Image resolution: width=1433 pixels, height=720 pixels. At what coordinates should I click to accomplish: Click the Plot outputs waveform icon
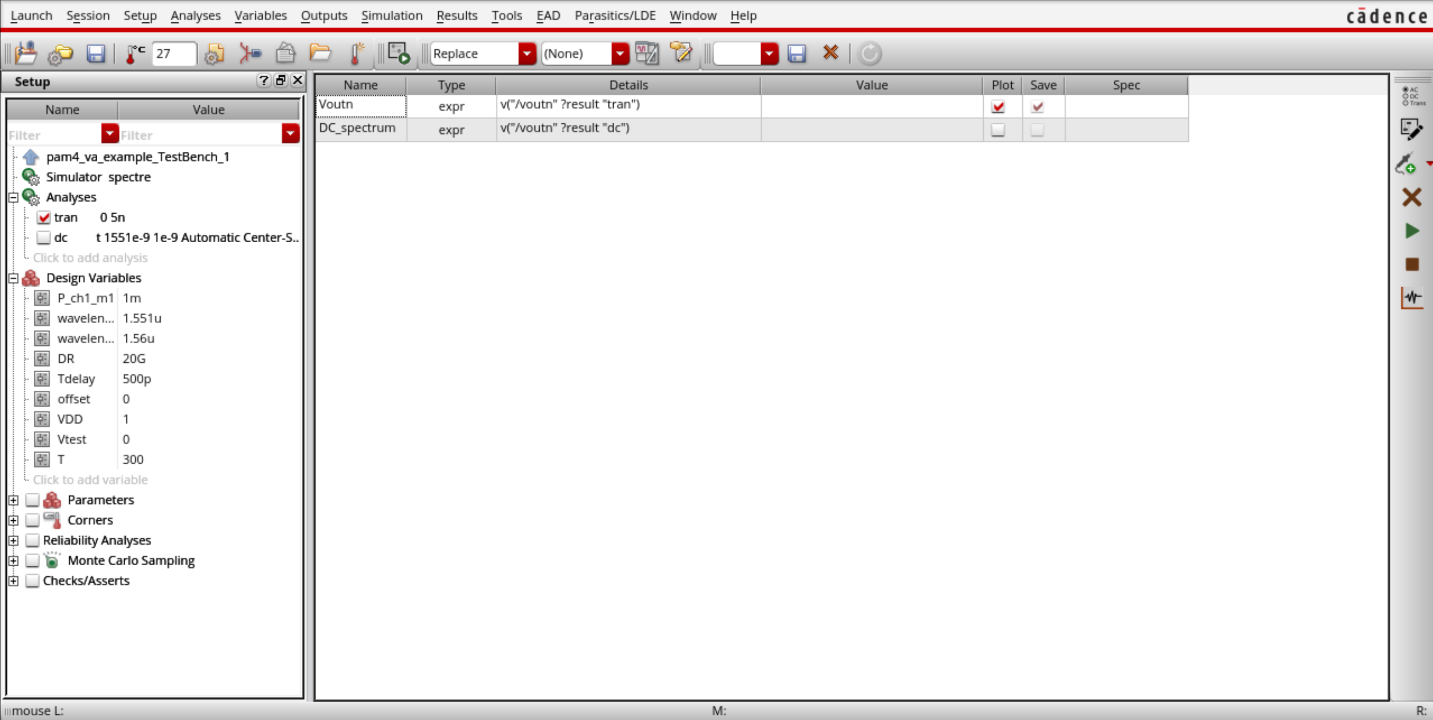[1411, 297]
